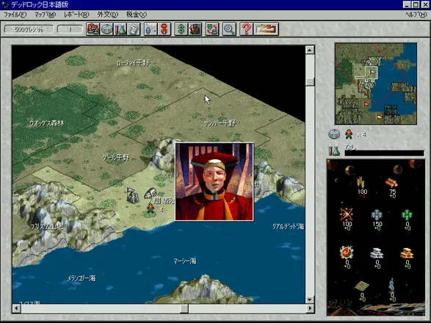Click the green crystal blocks resource icon
Screen dimensions: 431x323
407,215
